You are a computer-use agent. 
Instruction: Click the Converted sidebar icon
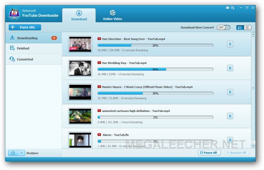pyautogui.click(x=12, y=59)
